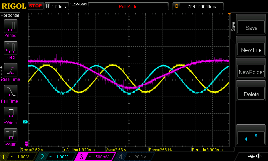Click the Roll Mode memory bar
The image size is (268, 161).
pyautogui.click(x=128, y=6)
